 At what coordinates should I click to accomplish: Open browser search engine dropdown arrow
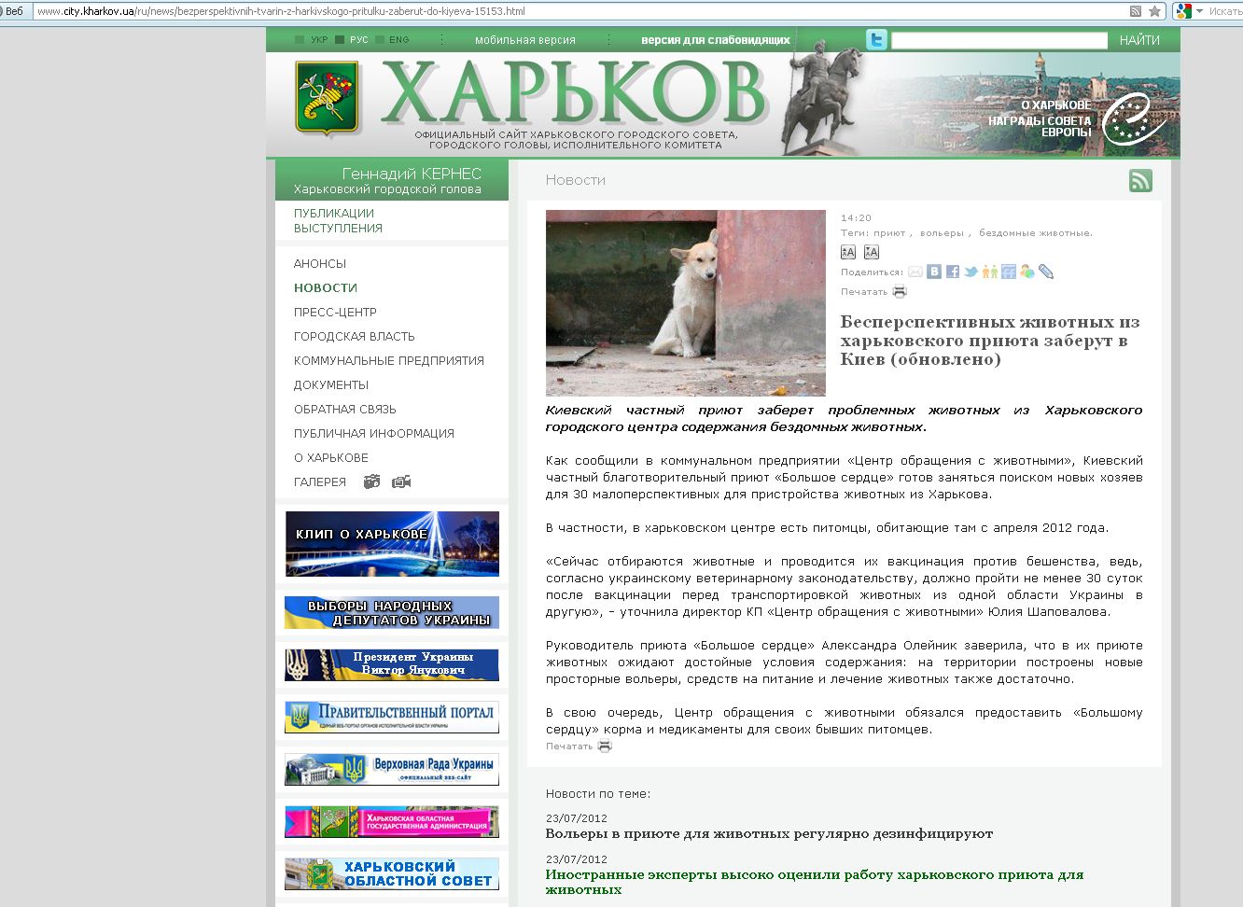(x=1199, y=11)
